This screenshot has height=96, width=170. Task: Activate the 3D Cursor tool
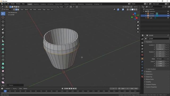[3, 17]
